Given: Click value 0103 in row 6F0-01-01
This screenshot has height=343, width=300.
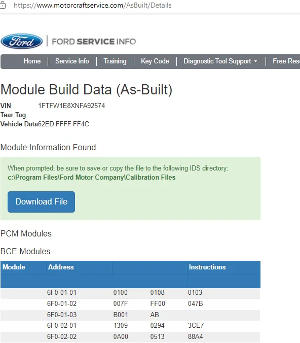Looking at the screenshot, I should click(x=195, y=292).
